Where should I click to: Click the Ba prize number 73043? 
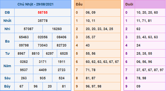[x=43, y=45]
